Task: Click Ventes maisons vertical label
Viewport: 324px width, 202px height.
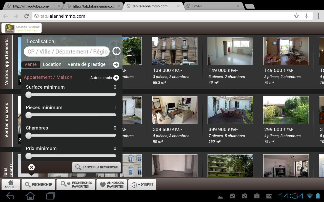Action: point(6,120)
